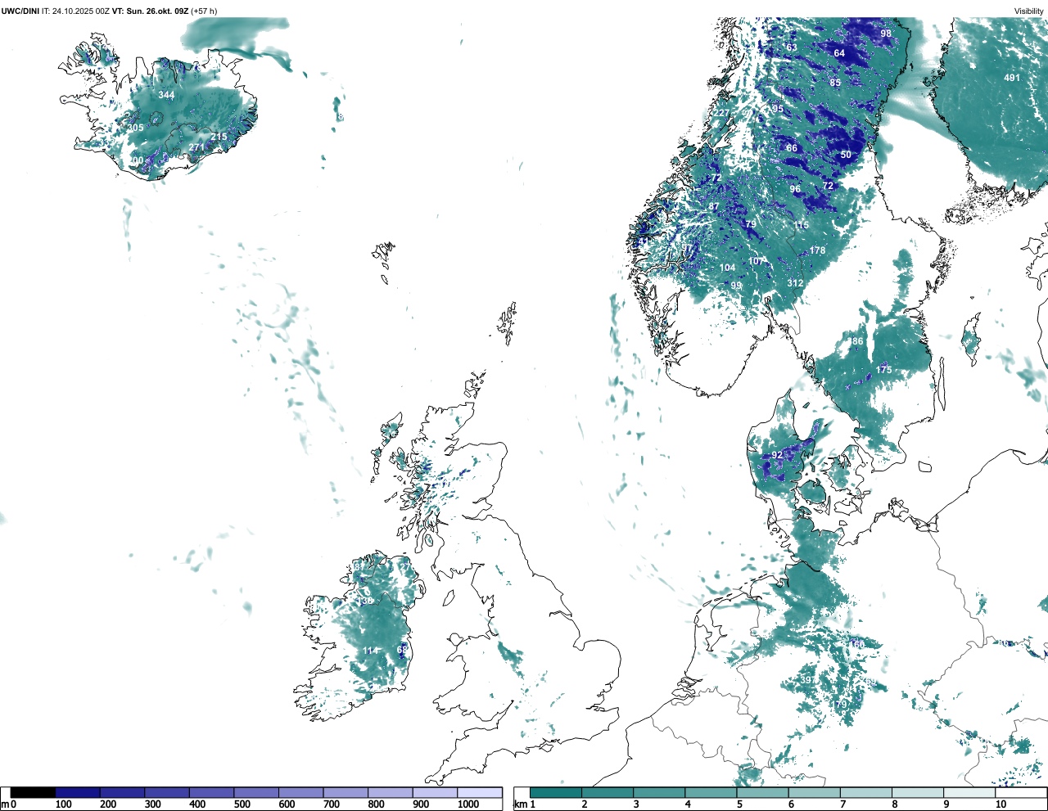Click the '92' value over Denmark
Viewport: 1048px width, 811px height.
[777, 455]
